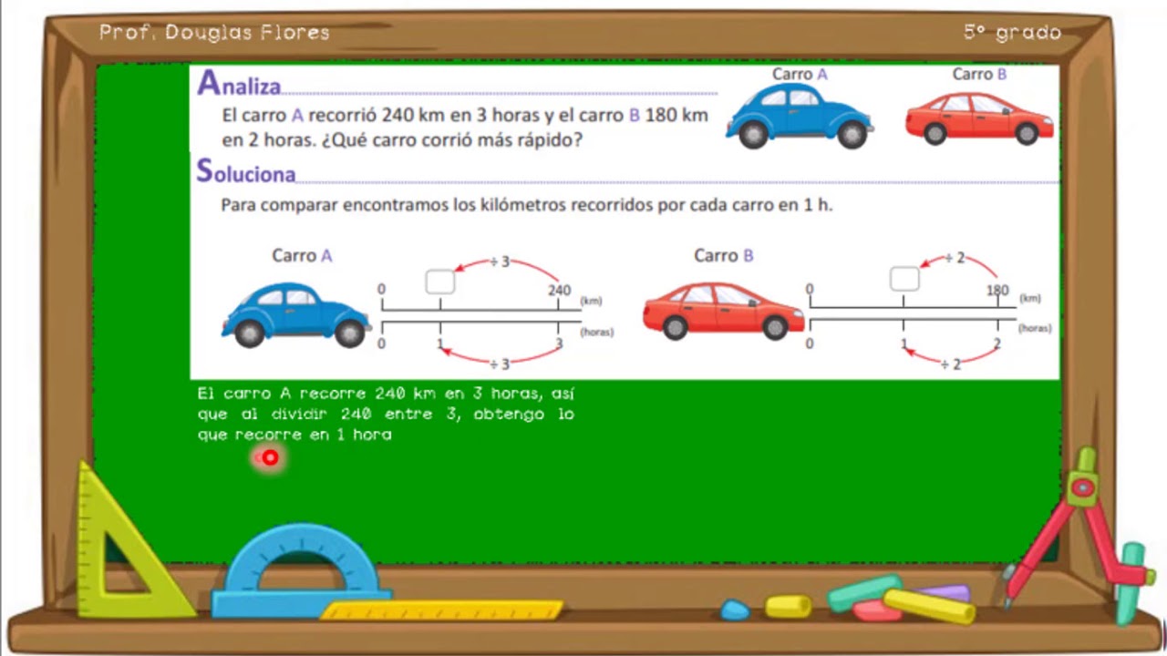This screenshot has width=1167, height=656.
Task: Click the chalk text 'que recorre en 1 hora'
Action: tap(294, 435)
